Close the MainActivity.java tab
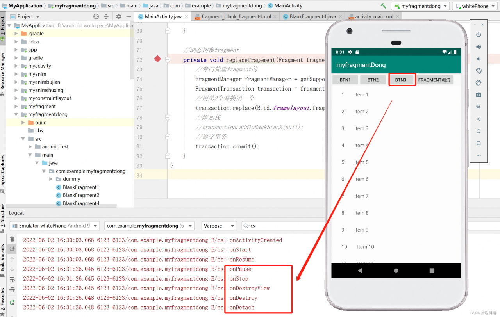The width and height of the screenshot is (500, 317). point(186,17)
